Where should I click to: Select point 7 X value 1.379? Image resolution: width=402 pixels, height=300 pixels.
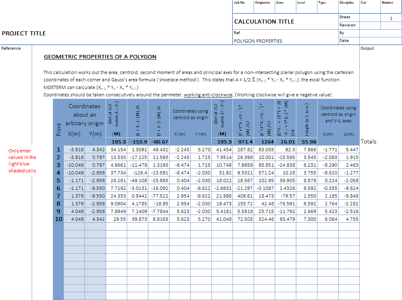(74, 196)
